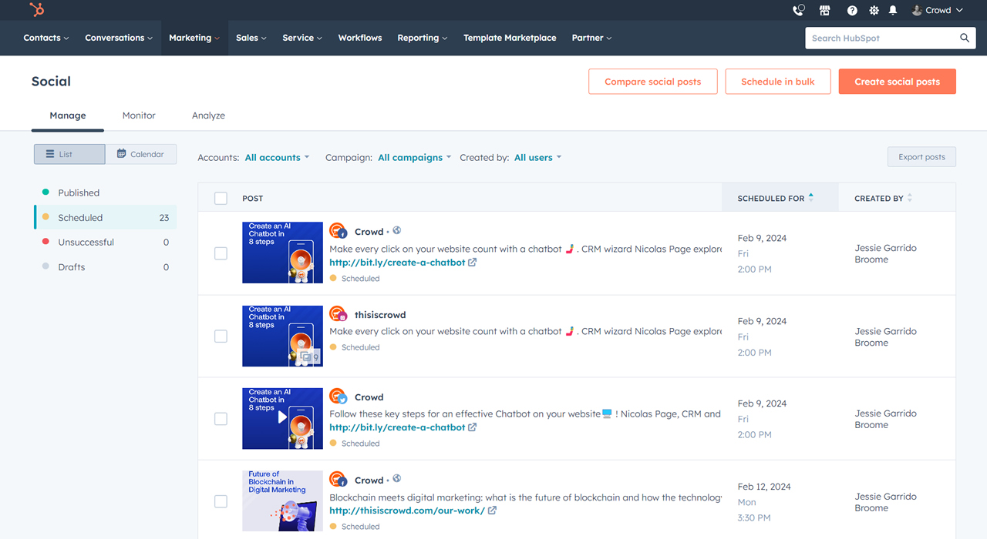Check the Blockchain post checkbox
The width and height of the screenshot is (987, 539).
(221, 501)
